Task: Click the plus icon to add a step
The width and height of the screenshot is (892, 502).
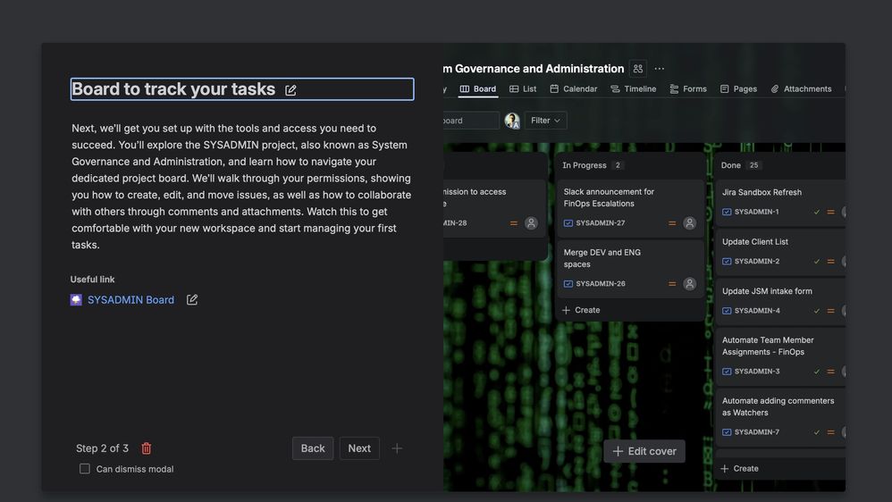Action: (x=397, y=448)
